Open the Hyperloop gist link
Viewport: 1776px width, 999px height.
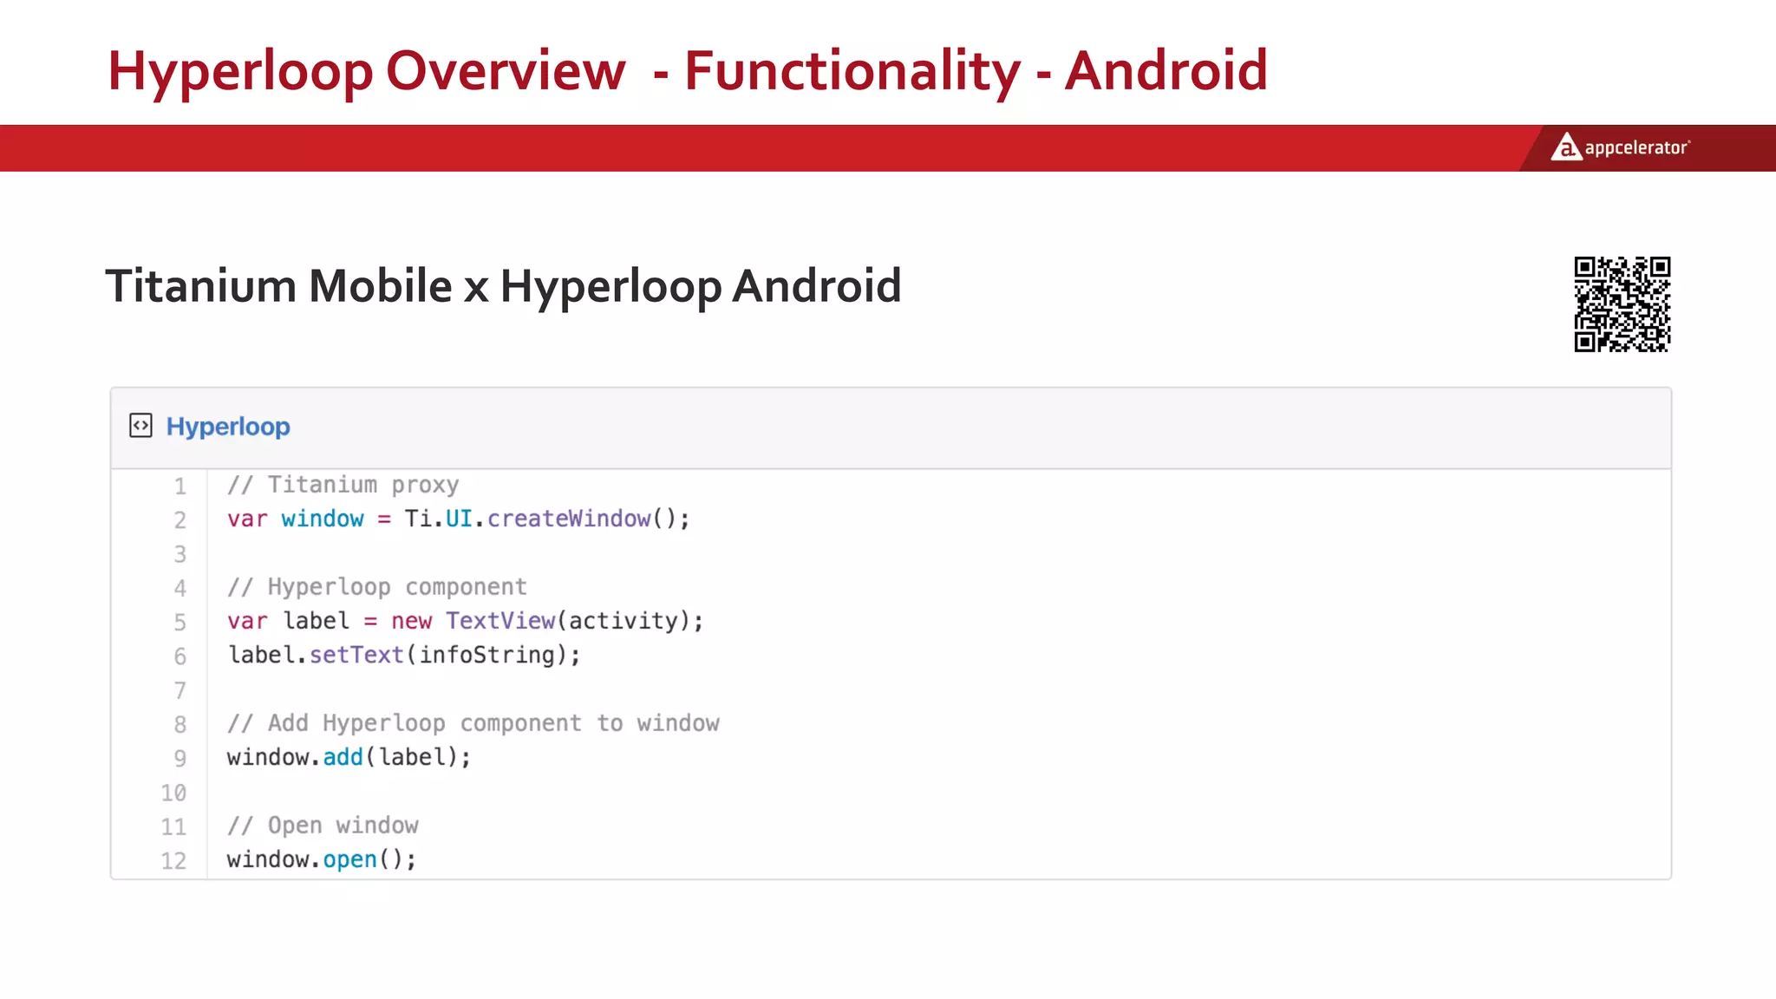pyautogui.click(x=228, y=427)
